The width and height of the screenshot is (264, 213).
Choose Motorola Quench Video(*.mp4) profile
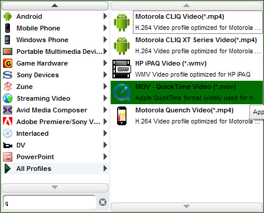[187, 116]
